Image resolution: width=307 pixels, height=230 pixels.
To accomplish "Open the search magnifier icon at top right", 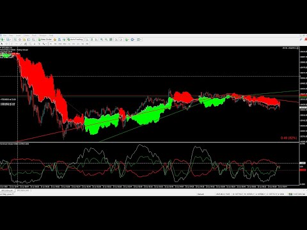I will (x=301, y=40).
